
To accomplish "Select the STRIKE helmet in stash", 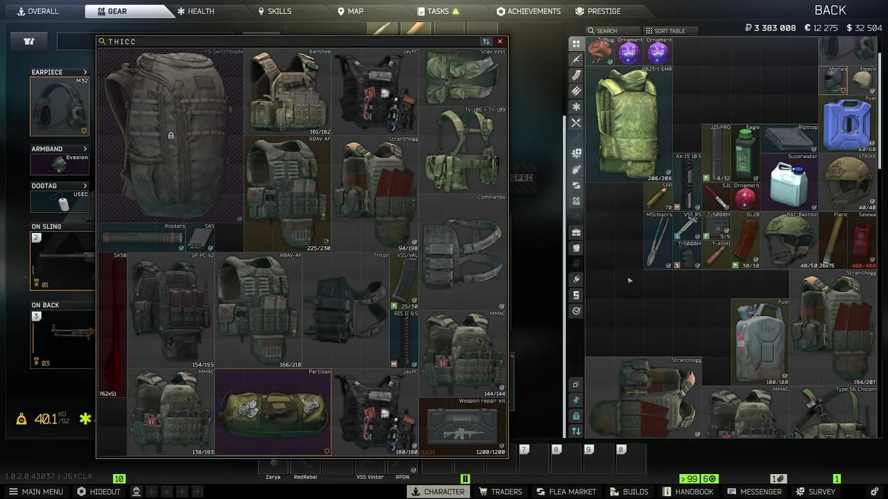I will (x=848, y=182).
